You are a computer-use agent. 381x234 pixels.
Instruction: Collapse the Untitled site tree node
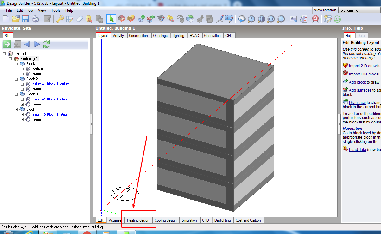click(x=4, y=54)
